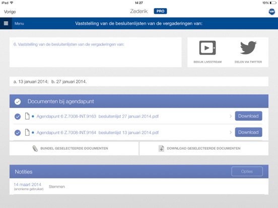This screenshot has width=278, height=208.
Task: Click the paperclip bundle documents icon
Action: (35, 148)
